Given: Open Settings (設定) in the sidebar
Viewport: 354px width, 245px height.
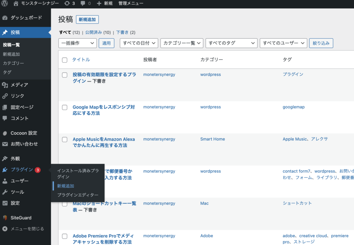Looking at the screenshot, I should point(15,203).
